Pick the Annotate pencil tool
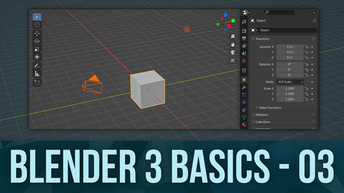Screen dimensions: 344x193 [x=37, y=66]
